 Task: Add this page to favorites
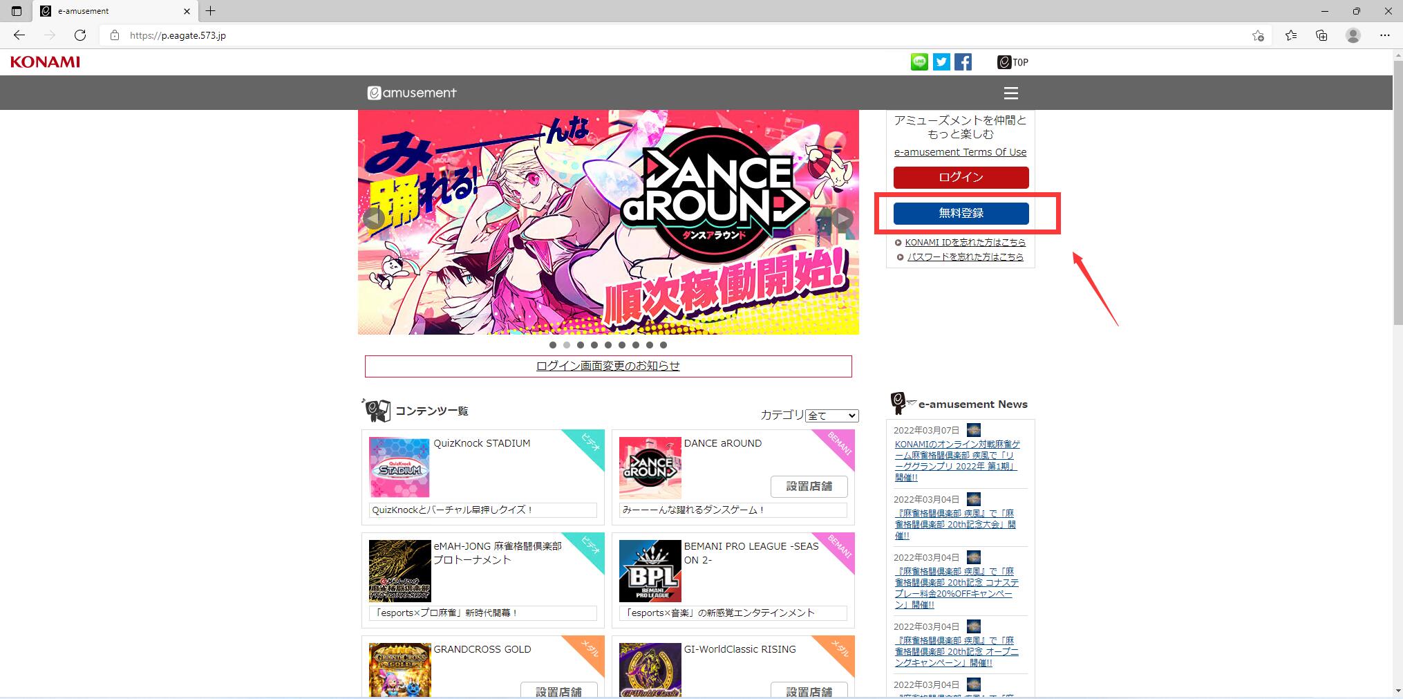[x=1258, y=35]
